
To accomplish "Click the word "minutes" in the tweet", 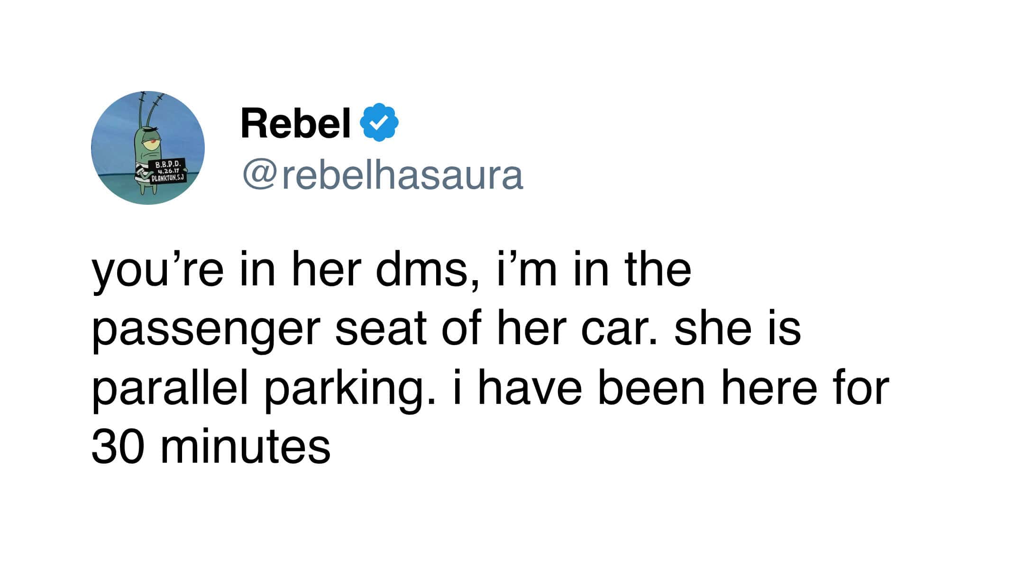I will (246, 447).
